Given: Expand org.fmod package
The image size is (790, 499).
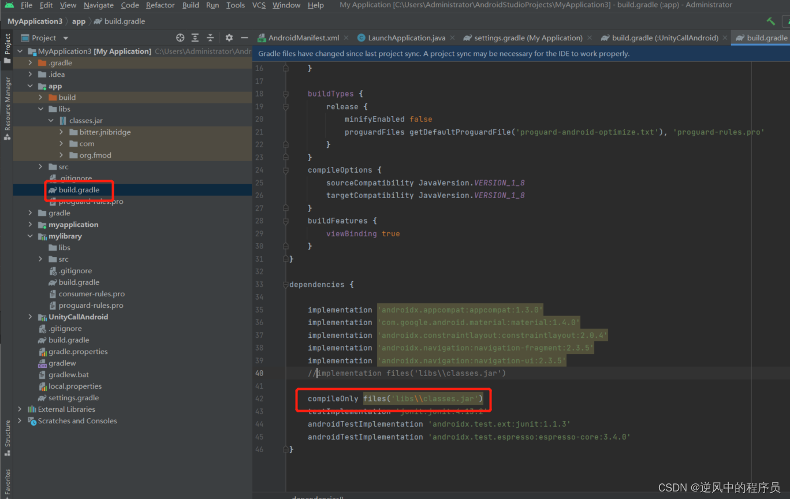Looking at the screenshot, I should [x=62, y=155].
